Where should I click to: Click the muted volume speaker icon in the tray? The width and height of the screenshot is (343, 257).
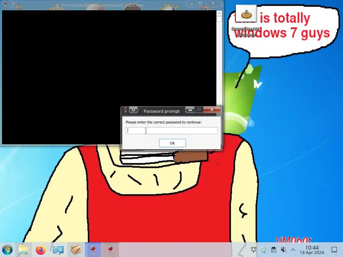[x=283, y=250]
